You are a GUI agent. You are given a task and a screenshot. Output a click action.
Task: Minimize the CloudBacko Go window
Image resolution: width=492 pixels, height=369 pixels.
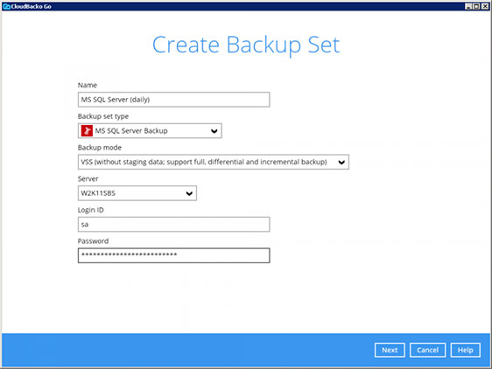tap(468, 6)
